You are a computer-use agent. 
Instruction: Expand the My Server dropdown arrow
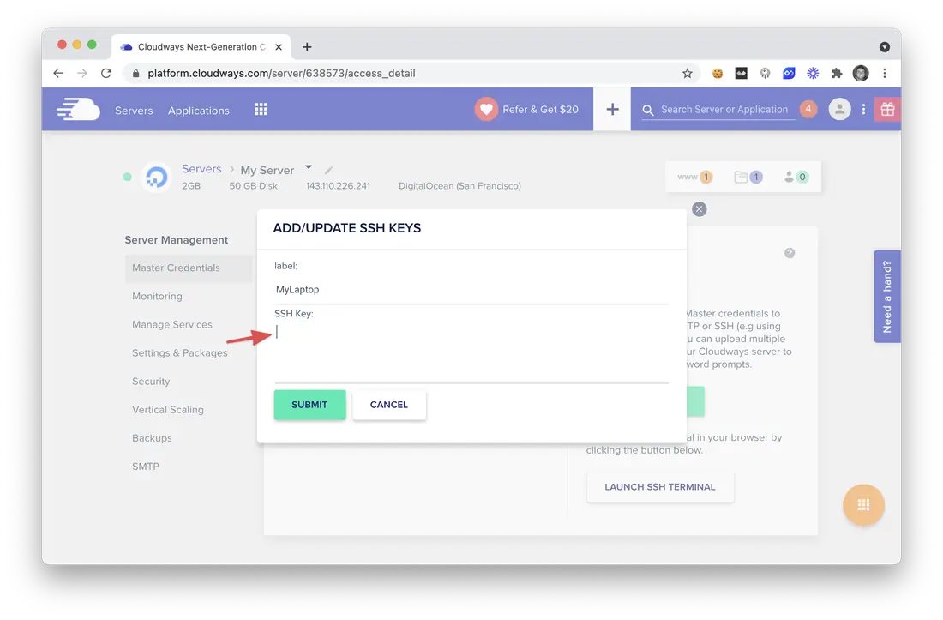[309, 167]
